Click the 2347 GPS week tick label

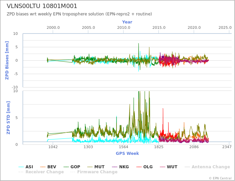click(227, 147)
